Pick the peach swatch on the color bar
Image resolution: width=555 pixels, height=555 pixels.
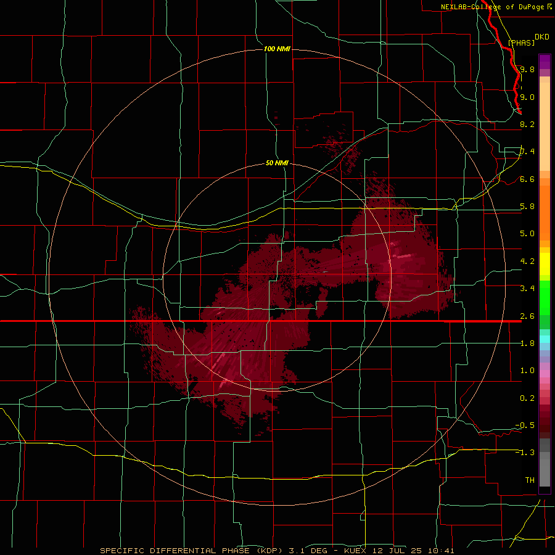(x=545, y=126)
